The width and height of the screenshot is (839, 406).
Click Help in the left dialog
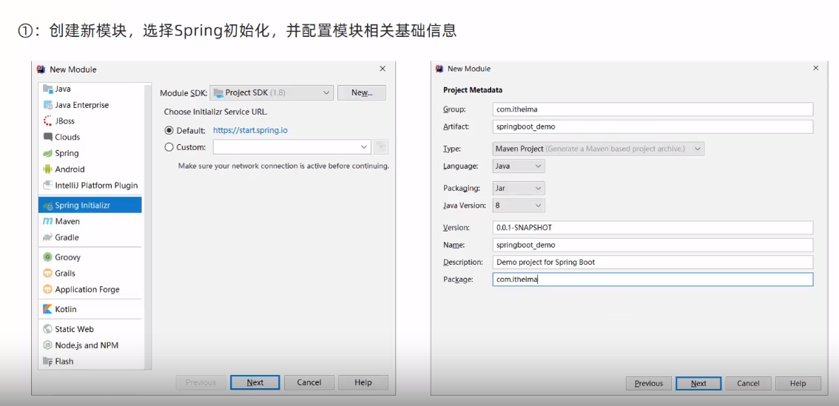(363, 382)
